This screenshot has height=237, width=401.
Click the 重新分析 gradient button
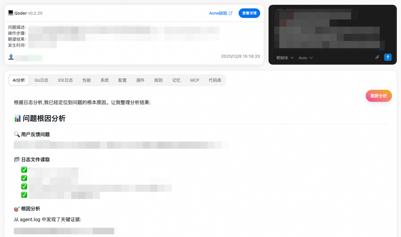click(x=378, y=95)
